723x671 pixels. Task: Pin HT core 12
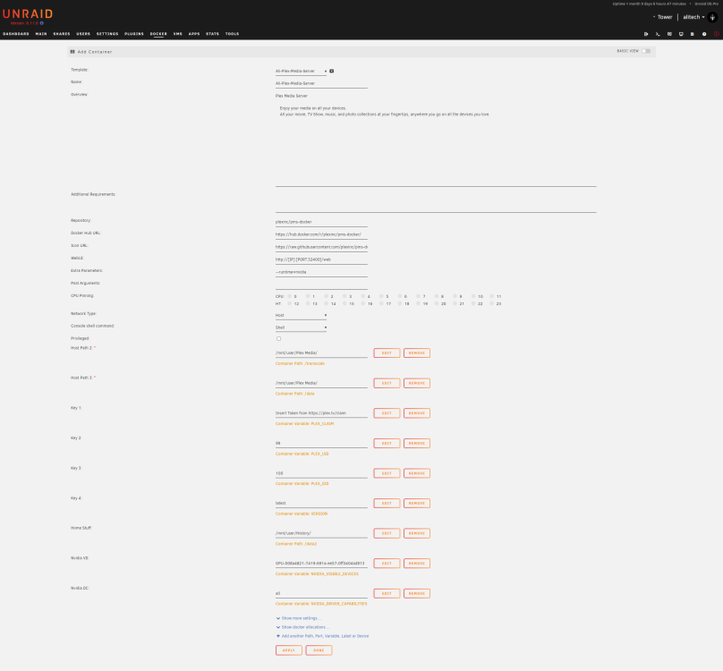click(290, 303)
